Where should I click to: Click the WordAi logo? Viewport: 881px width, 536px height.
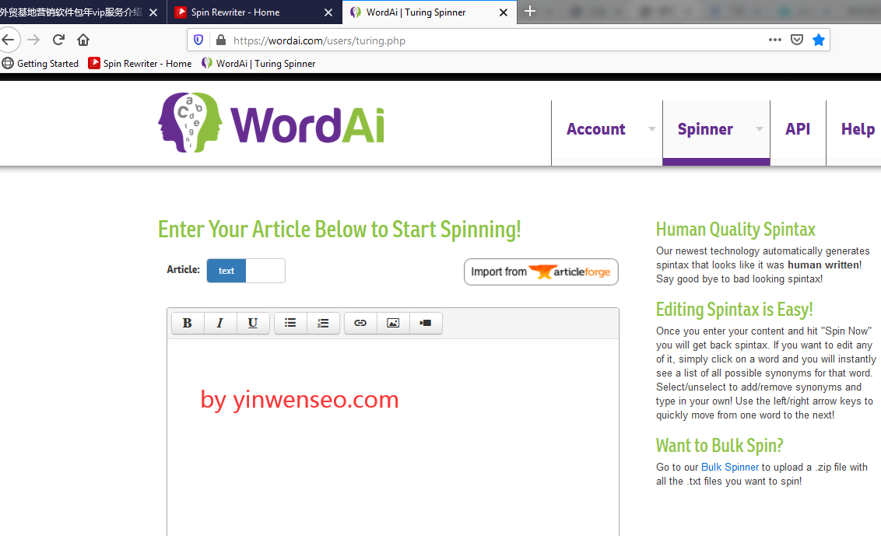click(x=272, y=122)
